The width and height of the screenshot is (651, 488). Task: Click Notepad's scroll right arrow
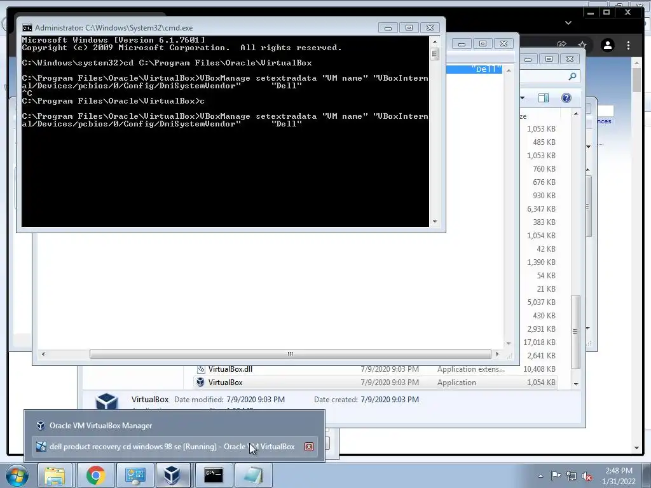497,354
